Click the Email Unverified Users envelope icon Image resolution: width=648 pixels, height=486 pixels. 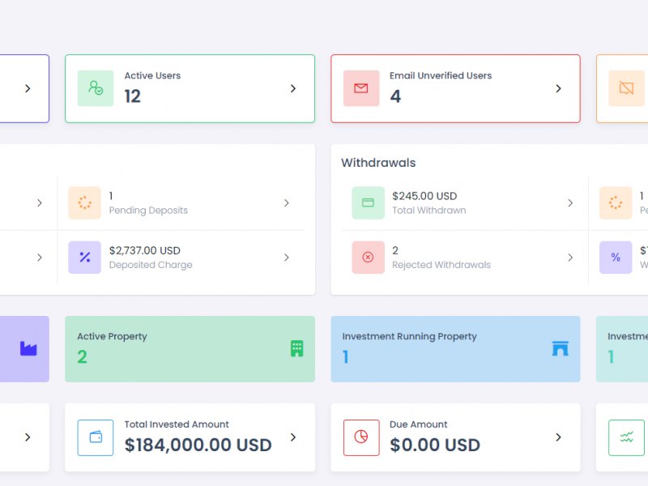361,88
